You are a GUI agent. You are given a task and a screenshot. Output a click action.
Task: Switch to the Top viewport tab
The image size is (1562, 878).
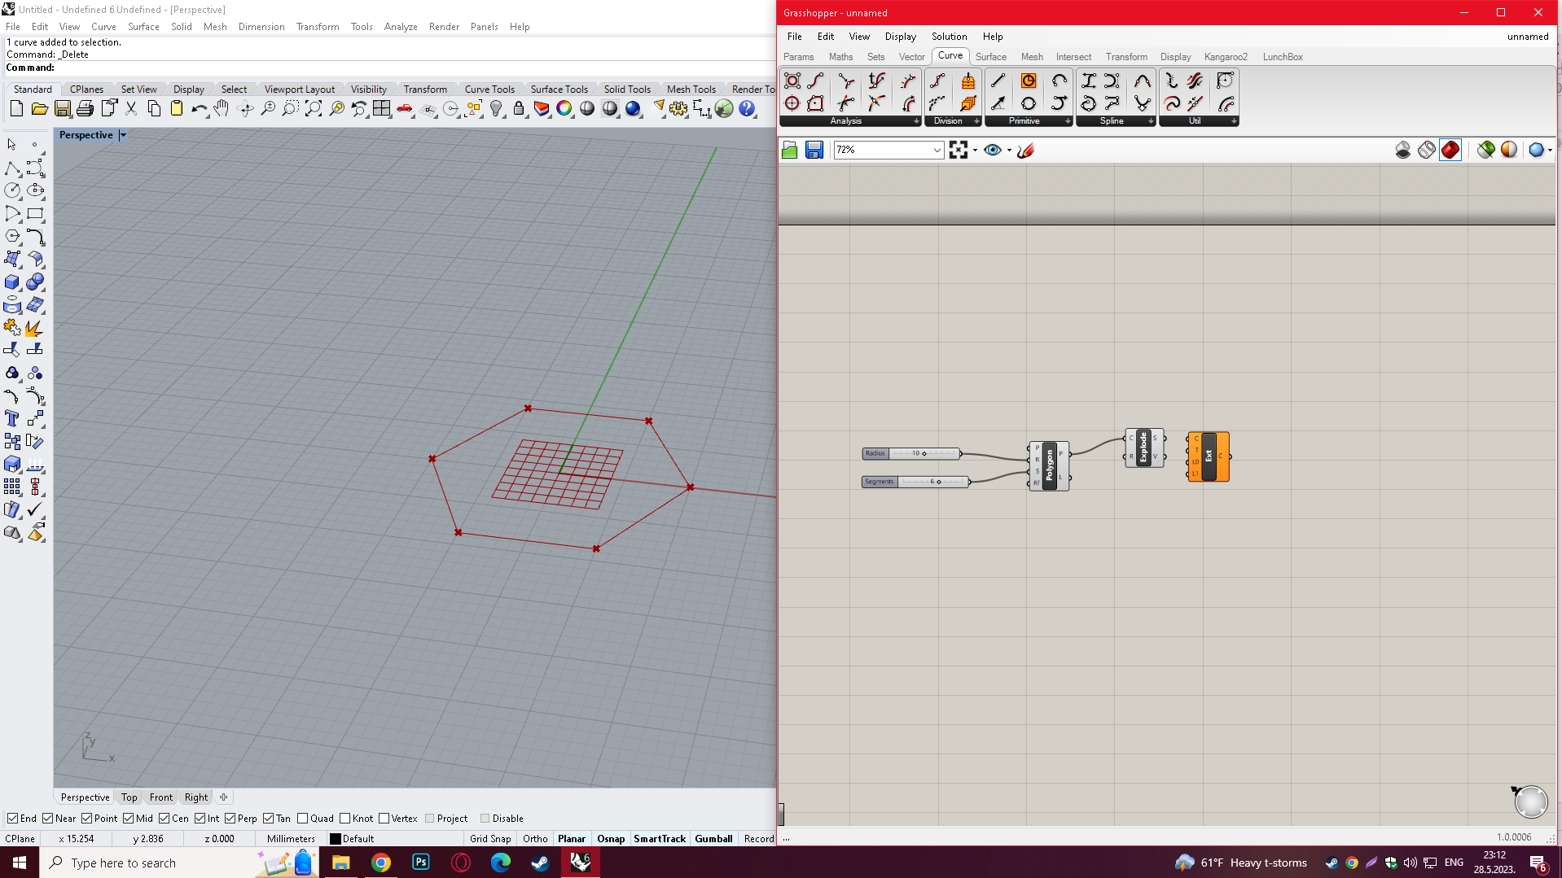tap(129, 797)
